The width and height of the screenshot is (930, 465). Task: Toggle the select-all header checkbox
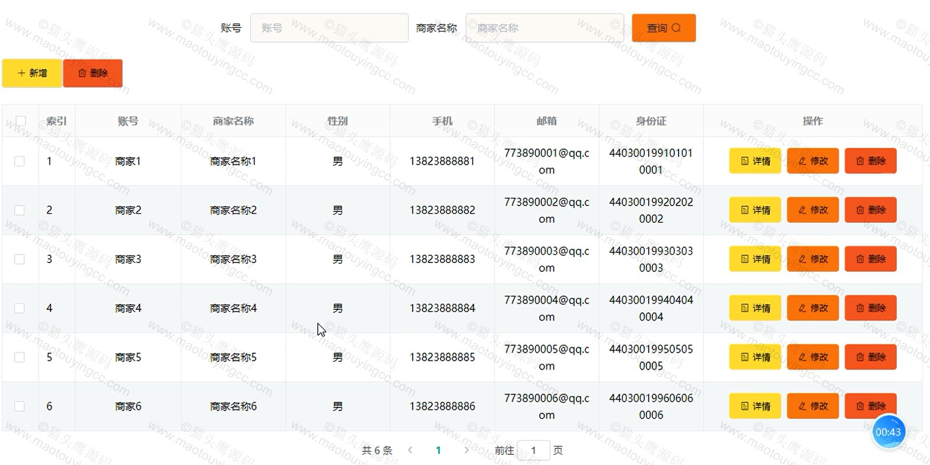21,121
